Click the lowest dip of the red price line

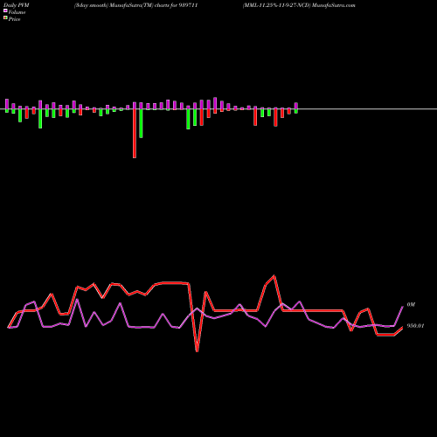[x=198, y=351]
